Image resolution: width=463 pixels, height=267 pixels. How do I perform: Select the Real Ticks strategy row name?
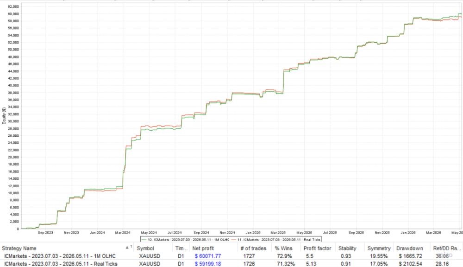tap(61, 264)
